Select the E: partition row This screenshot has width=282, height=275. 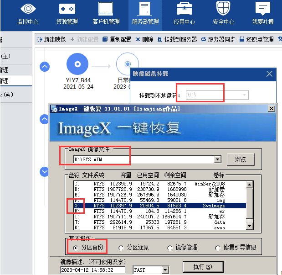(160, 195)
